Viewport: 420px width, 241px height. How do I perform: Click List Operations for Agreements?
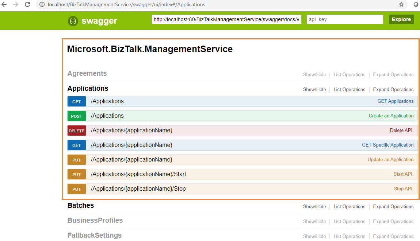click(349, 75)
